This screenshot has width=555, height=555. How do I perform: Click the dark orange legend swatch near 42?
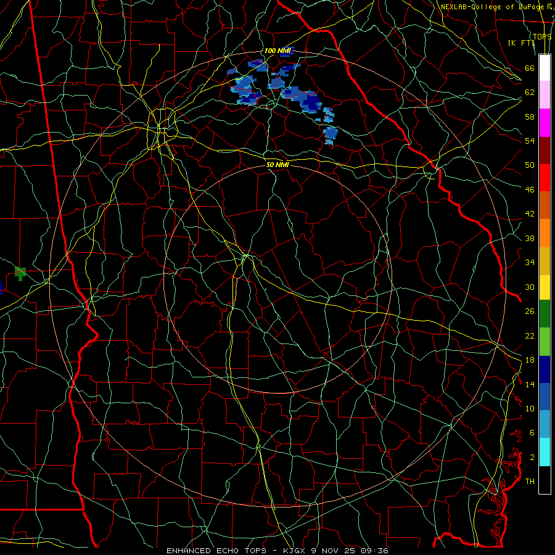(x=545, y=205)
